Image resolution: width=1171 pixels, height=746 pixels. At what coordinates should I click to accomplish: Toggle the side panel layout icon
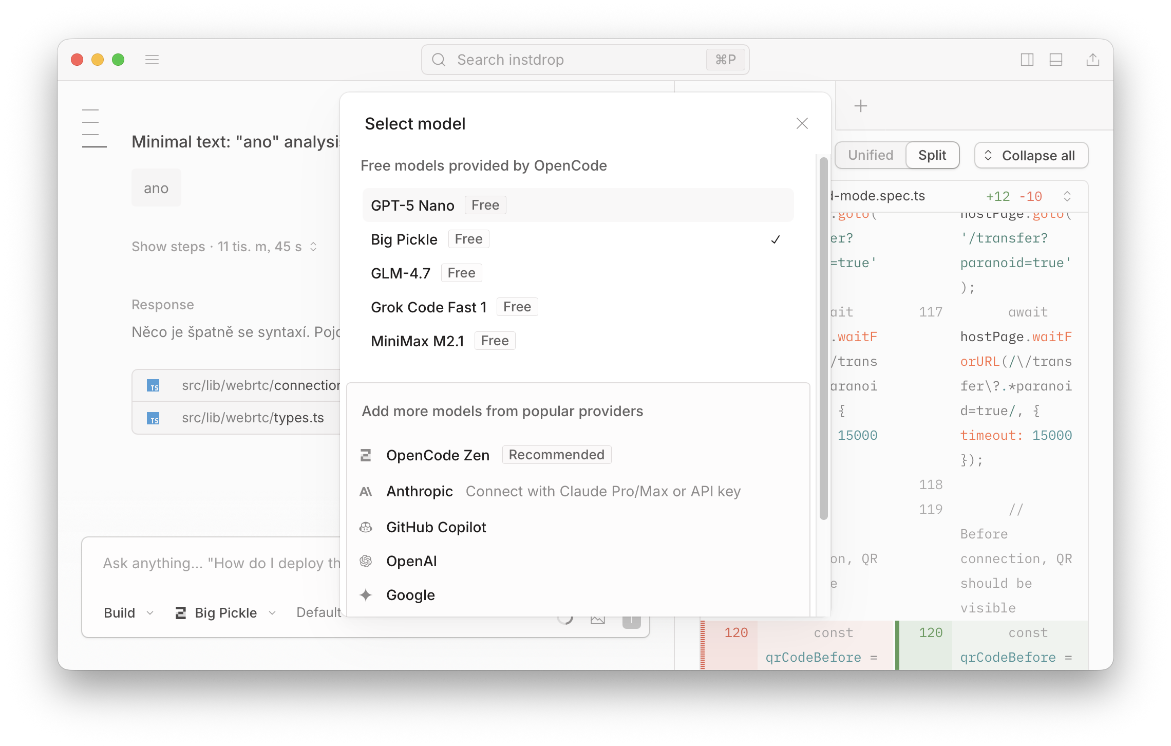[x=1027, y=60]
